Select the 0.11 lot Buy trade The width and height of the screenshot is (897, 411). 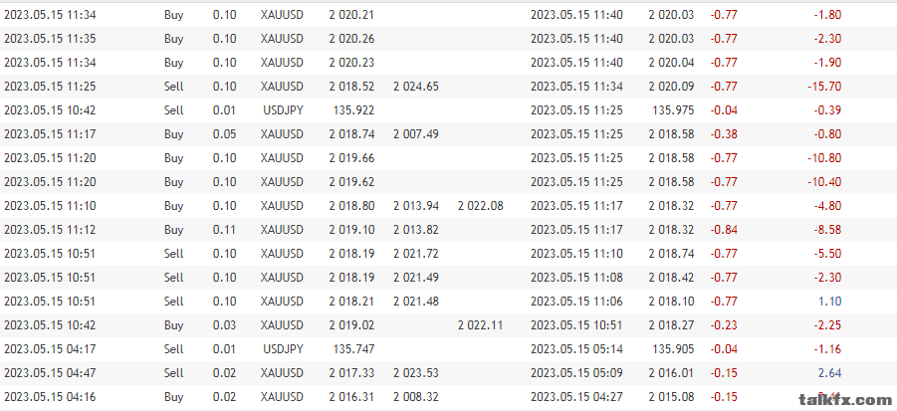click(448, 230)
